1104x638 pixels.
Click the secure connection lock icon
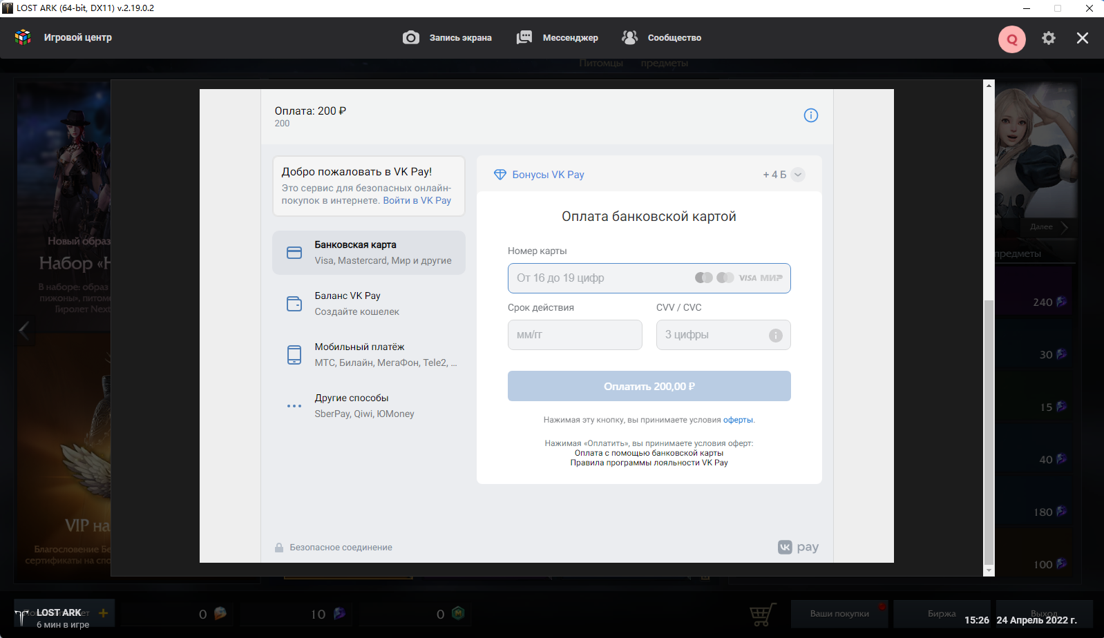pos(279,548)
